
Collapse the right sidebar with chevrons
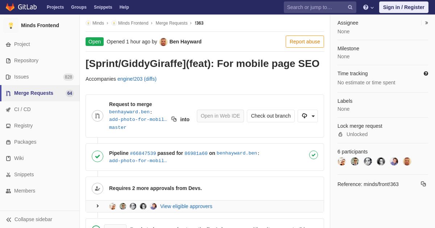426,23
